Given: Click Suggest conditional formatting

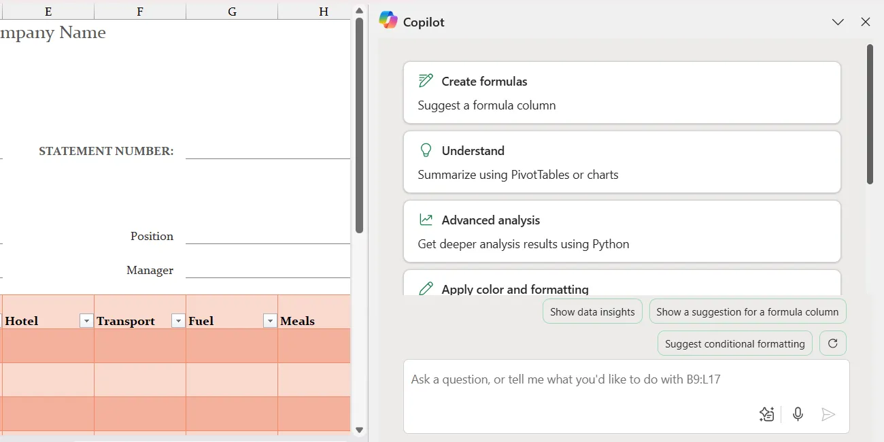Looking at the screenshot, I should [734, 343].
